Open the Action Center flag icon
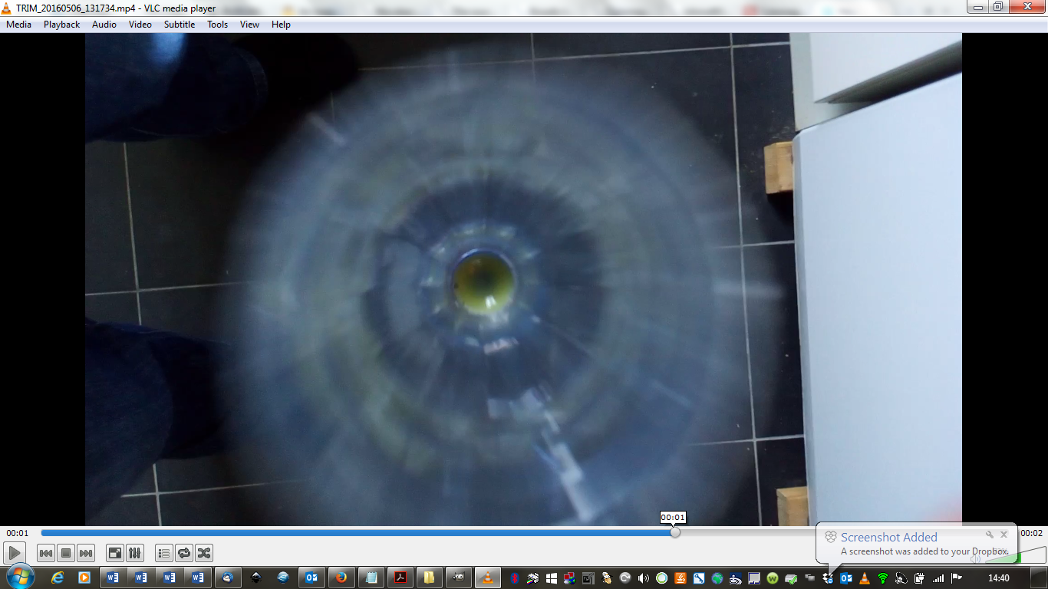The image size is (1048, 589). click(956, 578)
